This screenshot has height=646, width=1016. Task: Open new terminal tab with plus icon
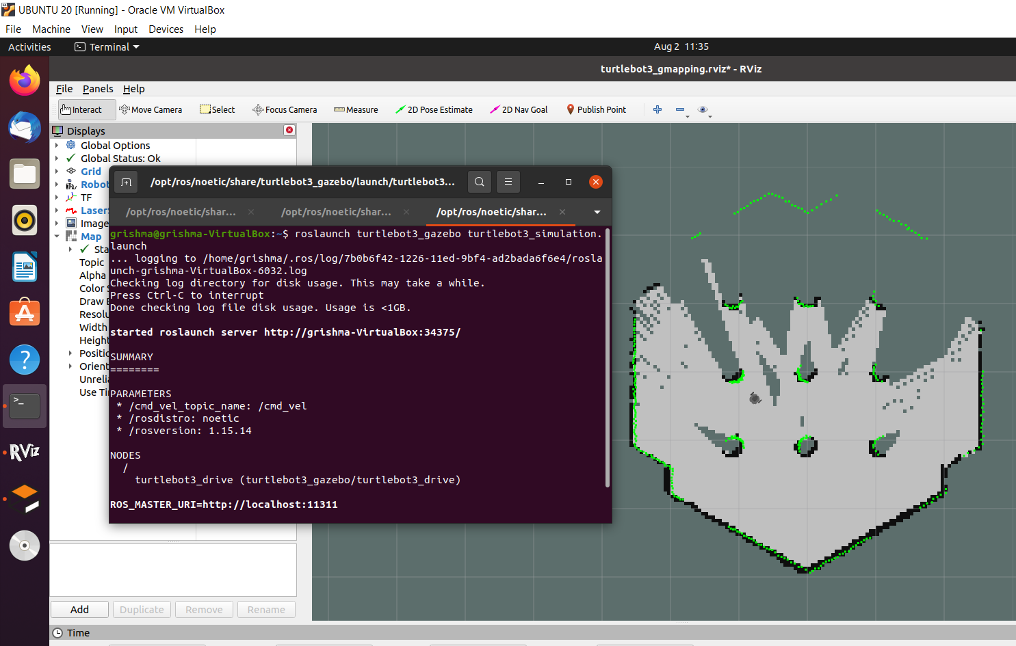[x=126, y=182]
